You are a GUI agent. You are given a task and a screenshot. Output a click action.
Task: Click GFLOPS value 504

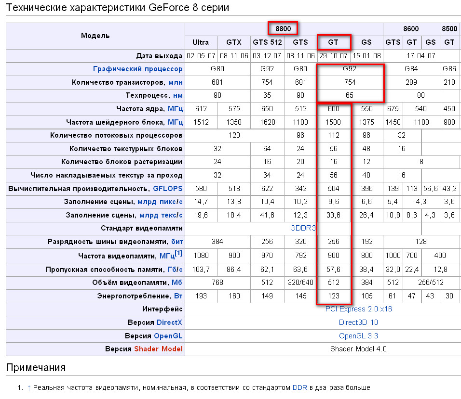tap(333, 189)
